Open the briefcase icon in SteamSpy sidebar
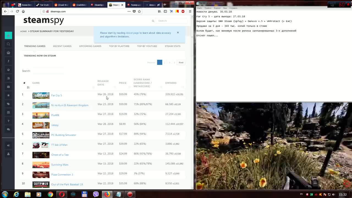Viewport: 352px width, 198px height. 8,87
